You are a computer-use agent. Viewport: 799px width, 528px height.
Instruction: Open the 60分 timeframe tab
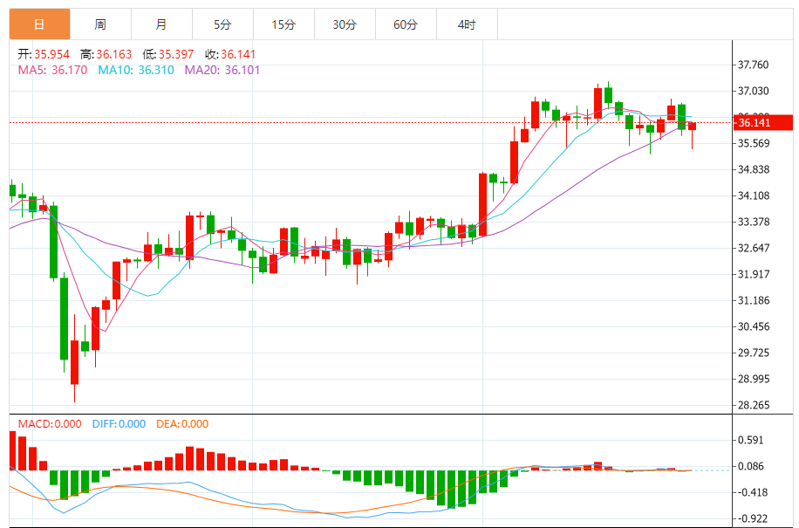[406, 24]
